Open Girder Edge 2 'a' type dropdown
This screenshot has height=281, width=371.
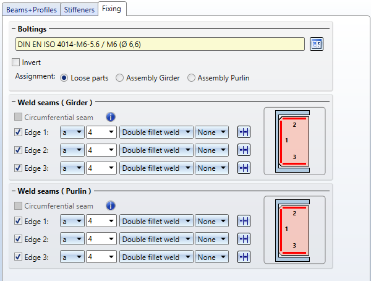pyautogui.click(x=72, y=150)
